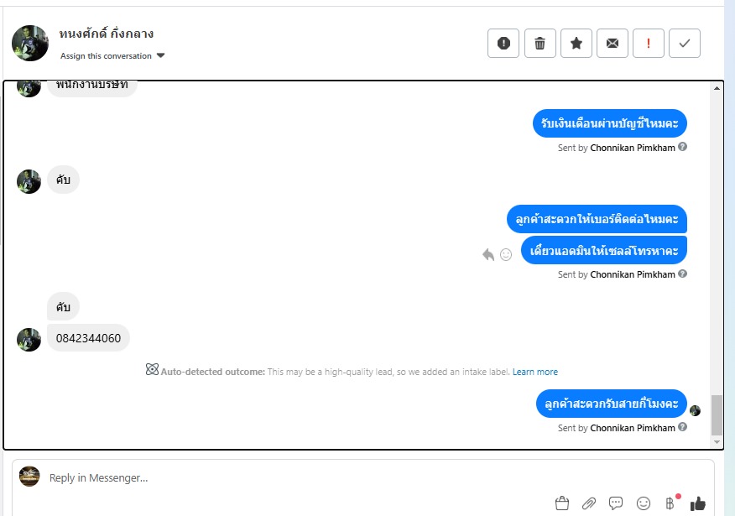Screen dimensions: 735x516
Task: Reply to message using arrow icon
Action: [x=488, y=254]
